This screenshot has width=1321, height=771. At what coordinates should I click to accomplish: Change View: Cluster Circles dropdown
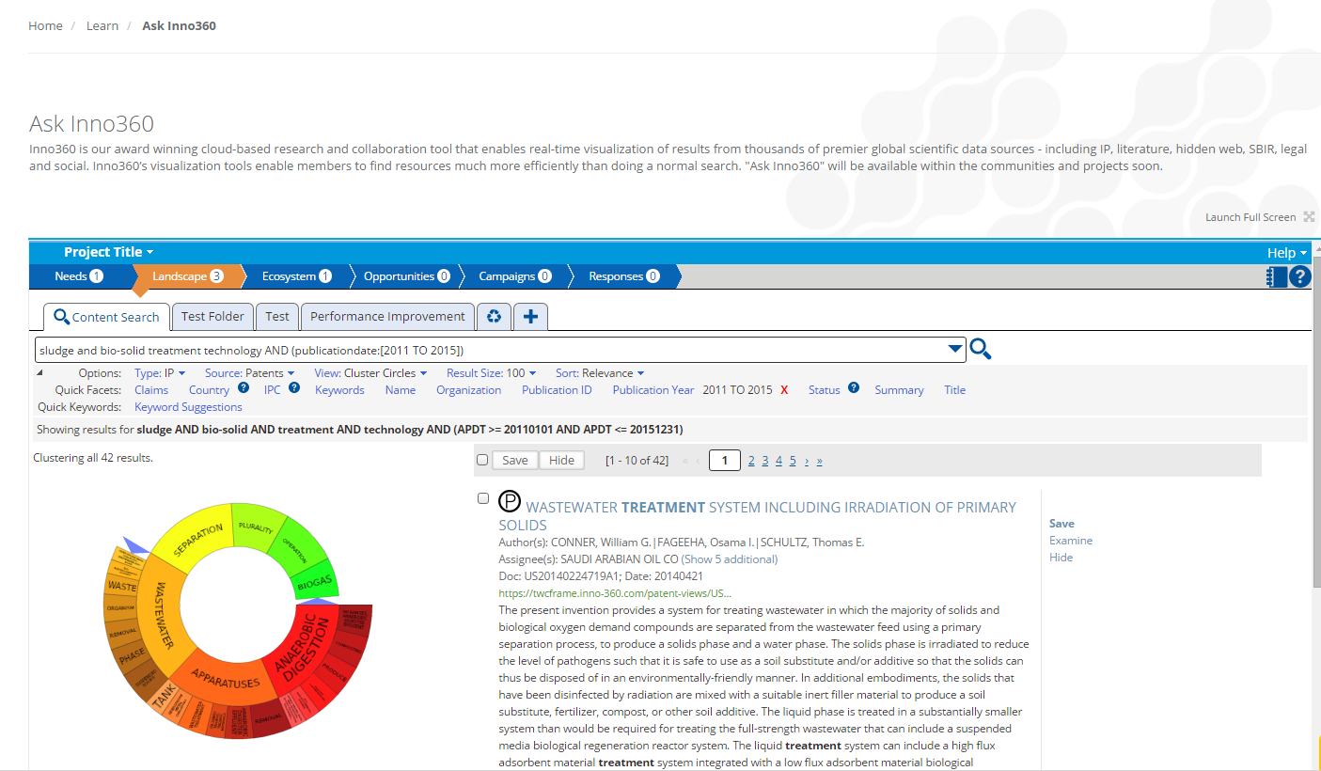[370, 373]
